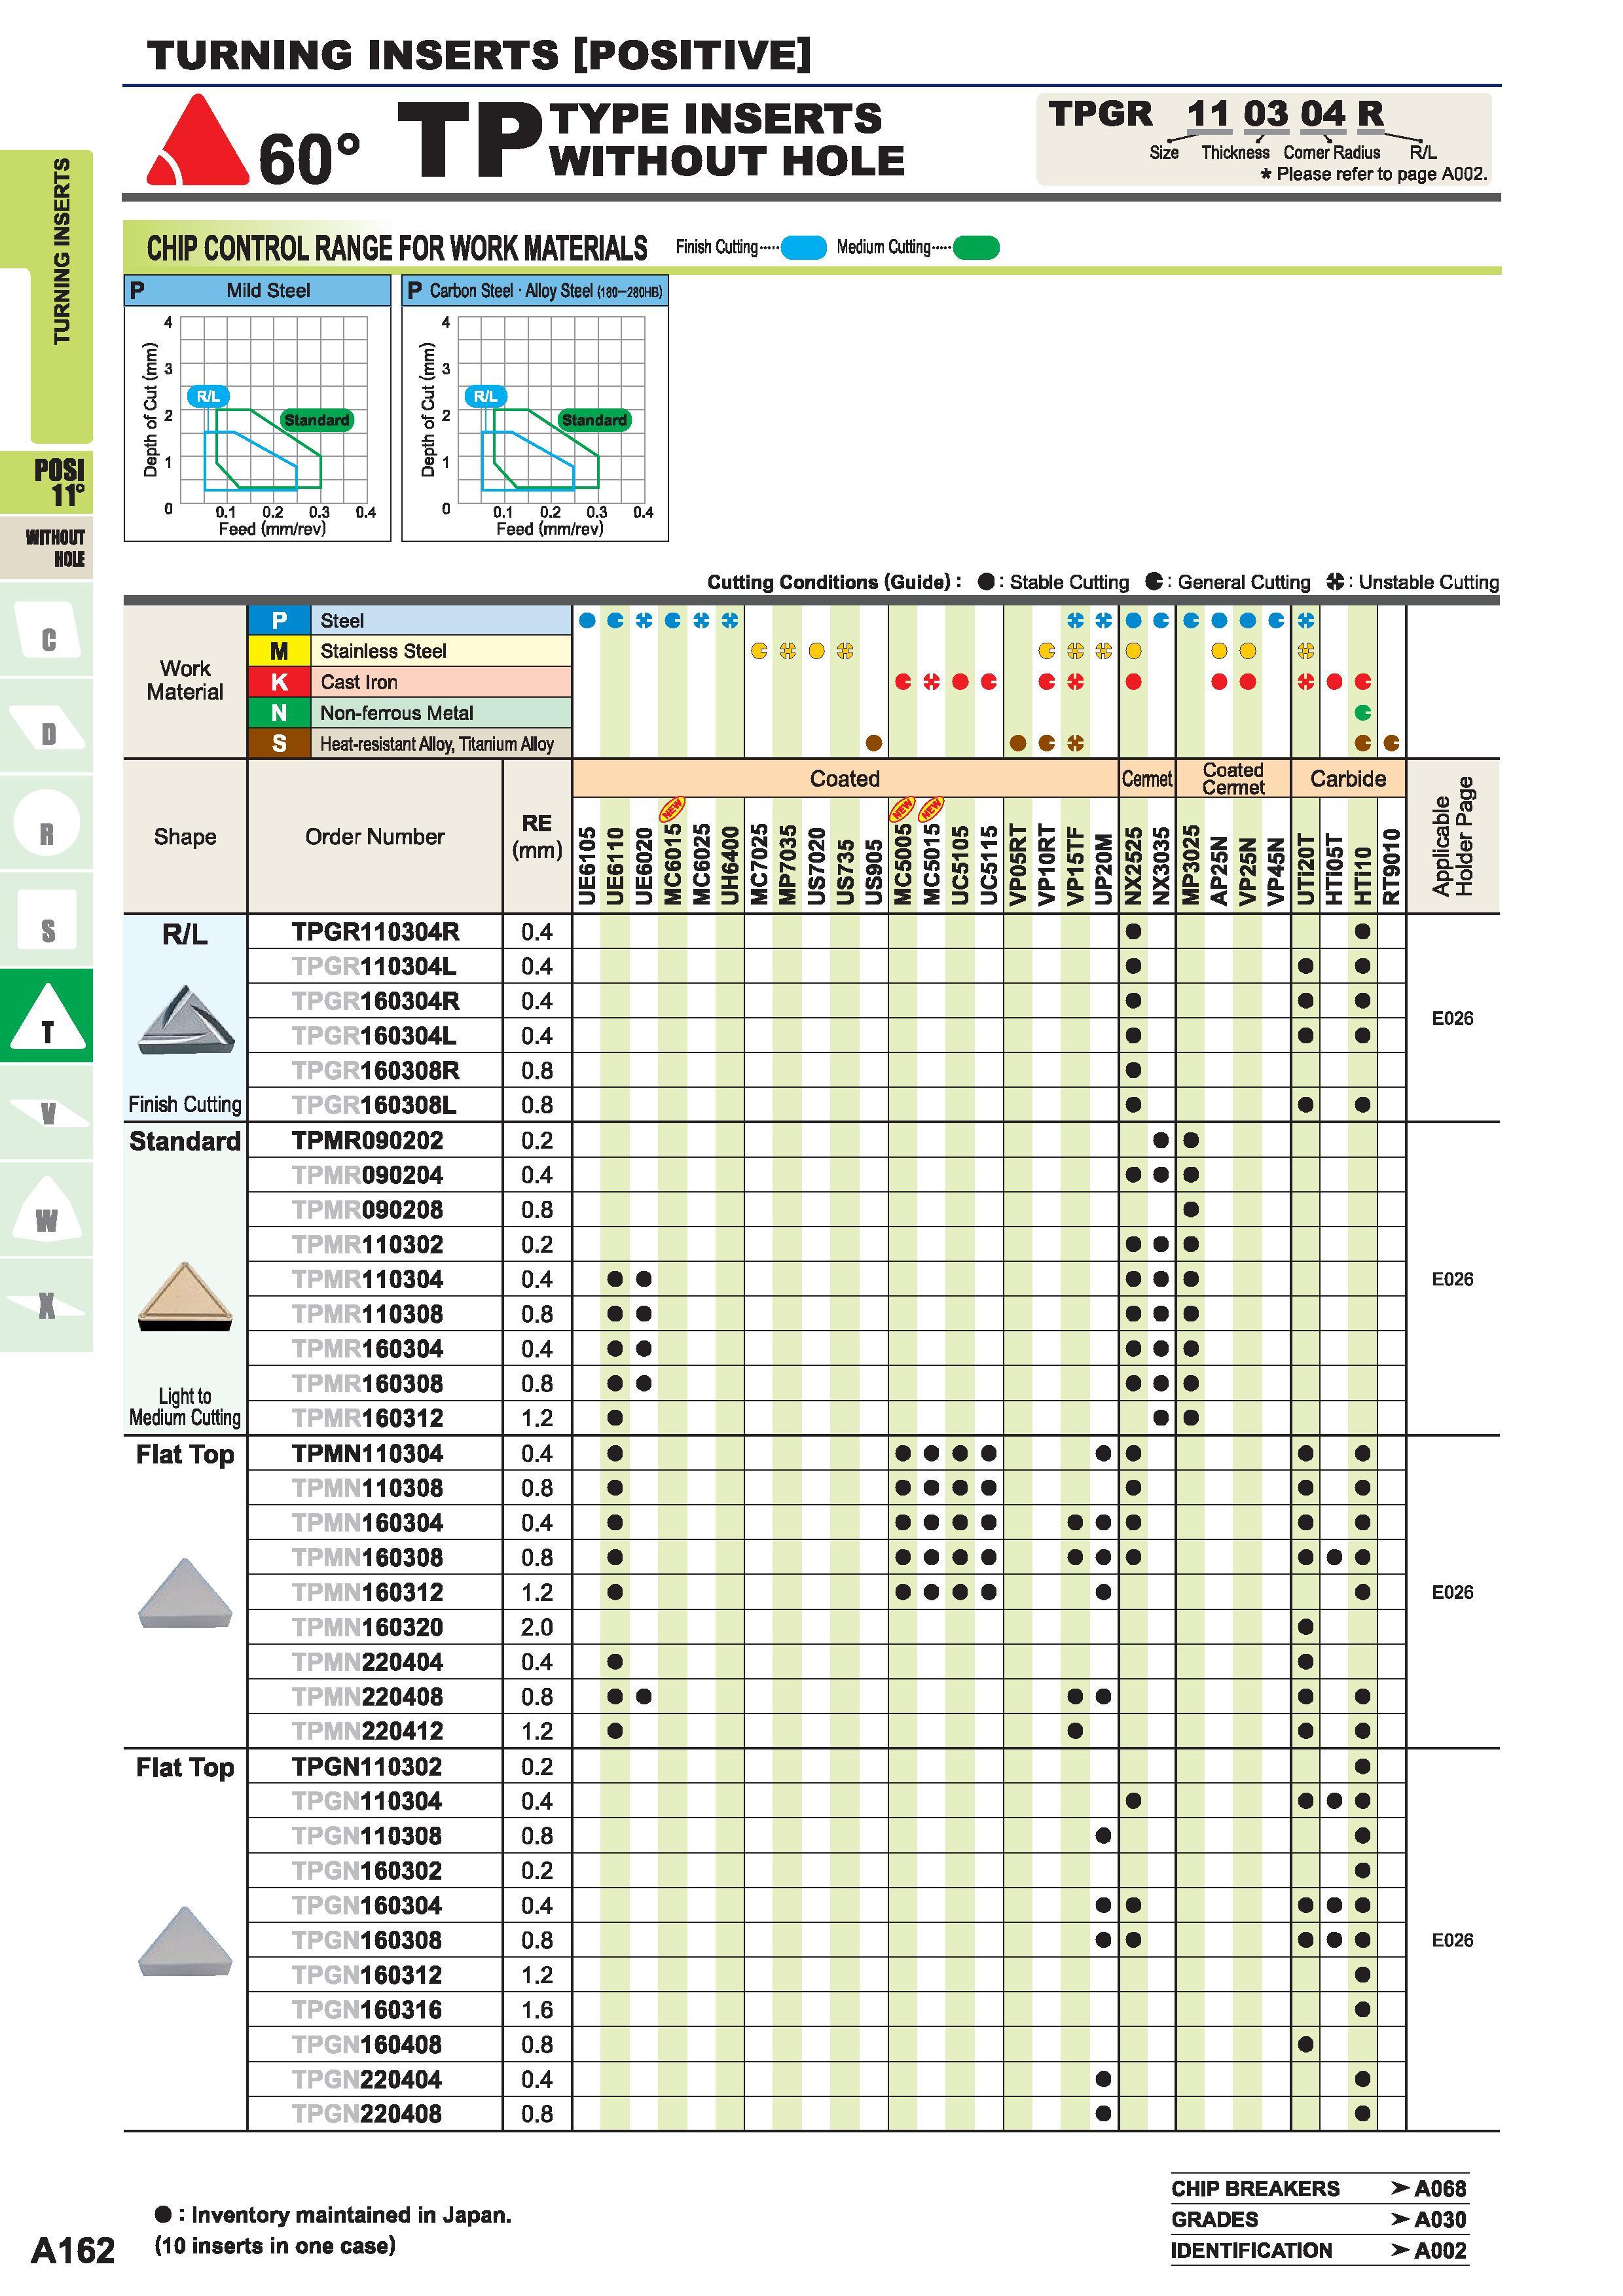Click the Mild Steel chip control chart
The width and height of the screenshot is (1623, 2296).
(x=257, y=409)
